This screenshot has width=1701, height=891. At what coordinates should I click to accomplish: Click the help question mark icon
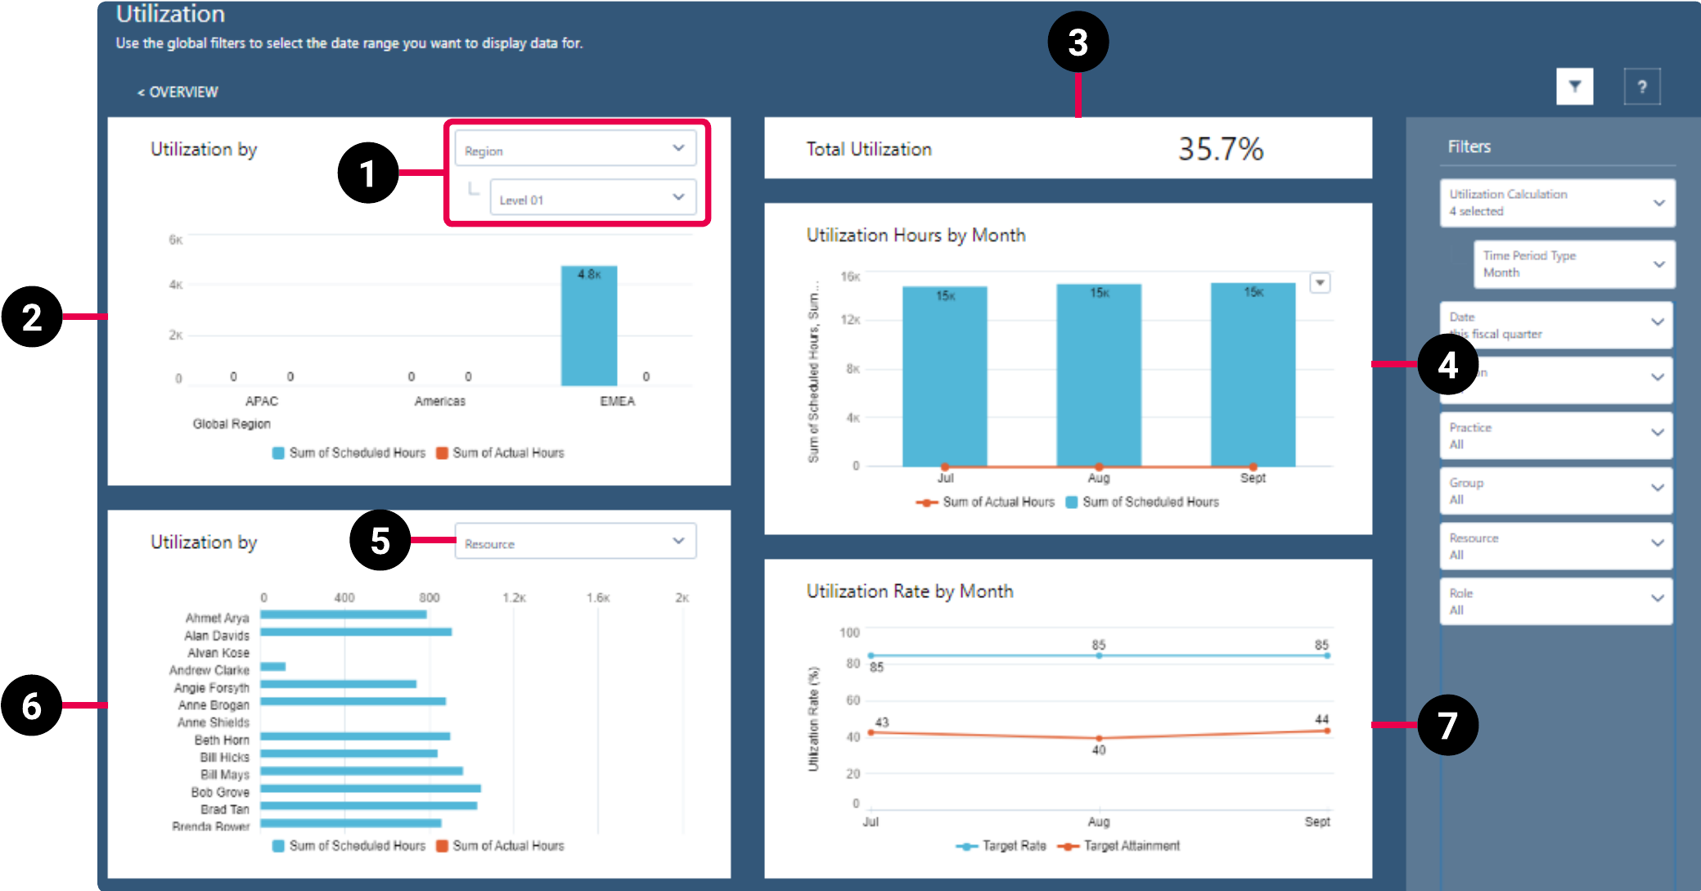tap(1643, 86)
